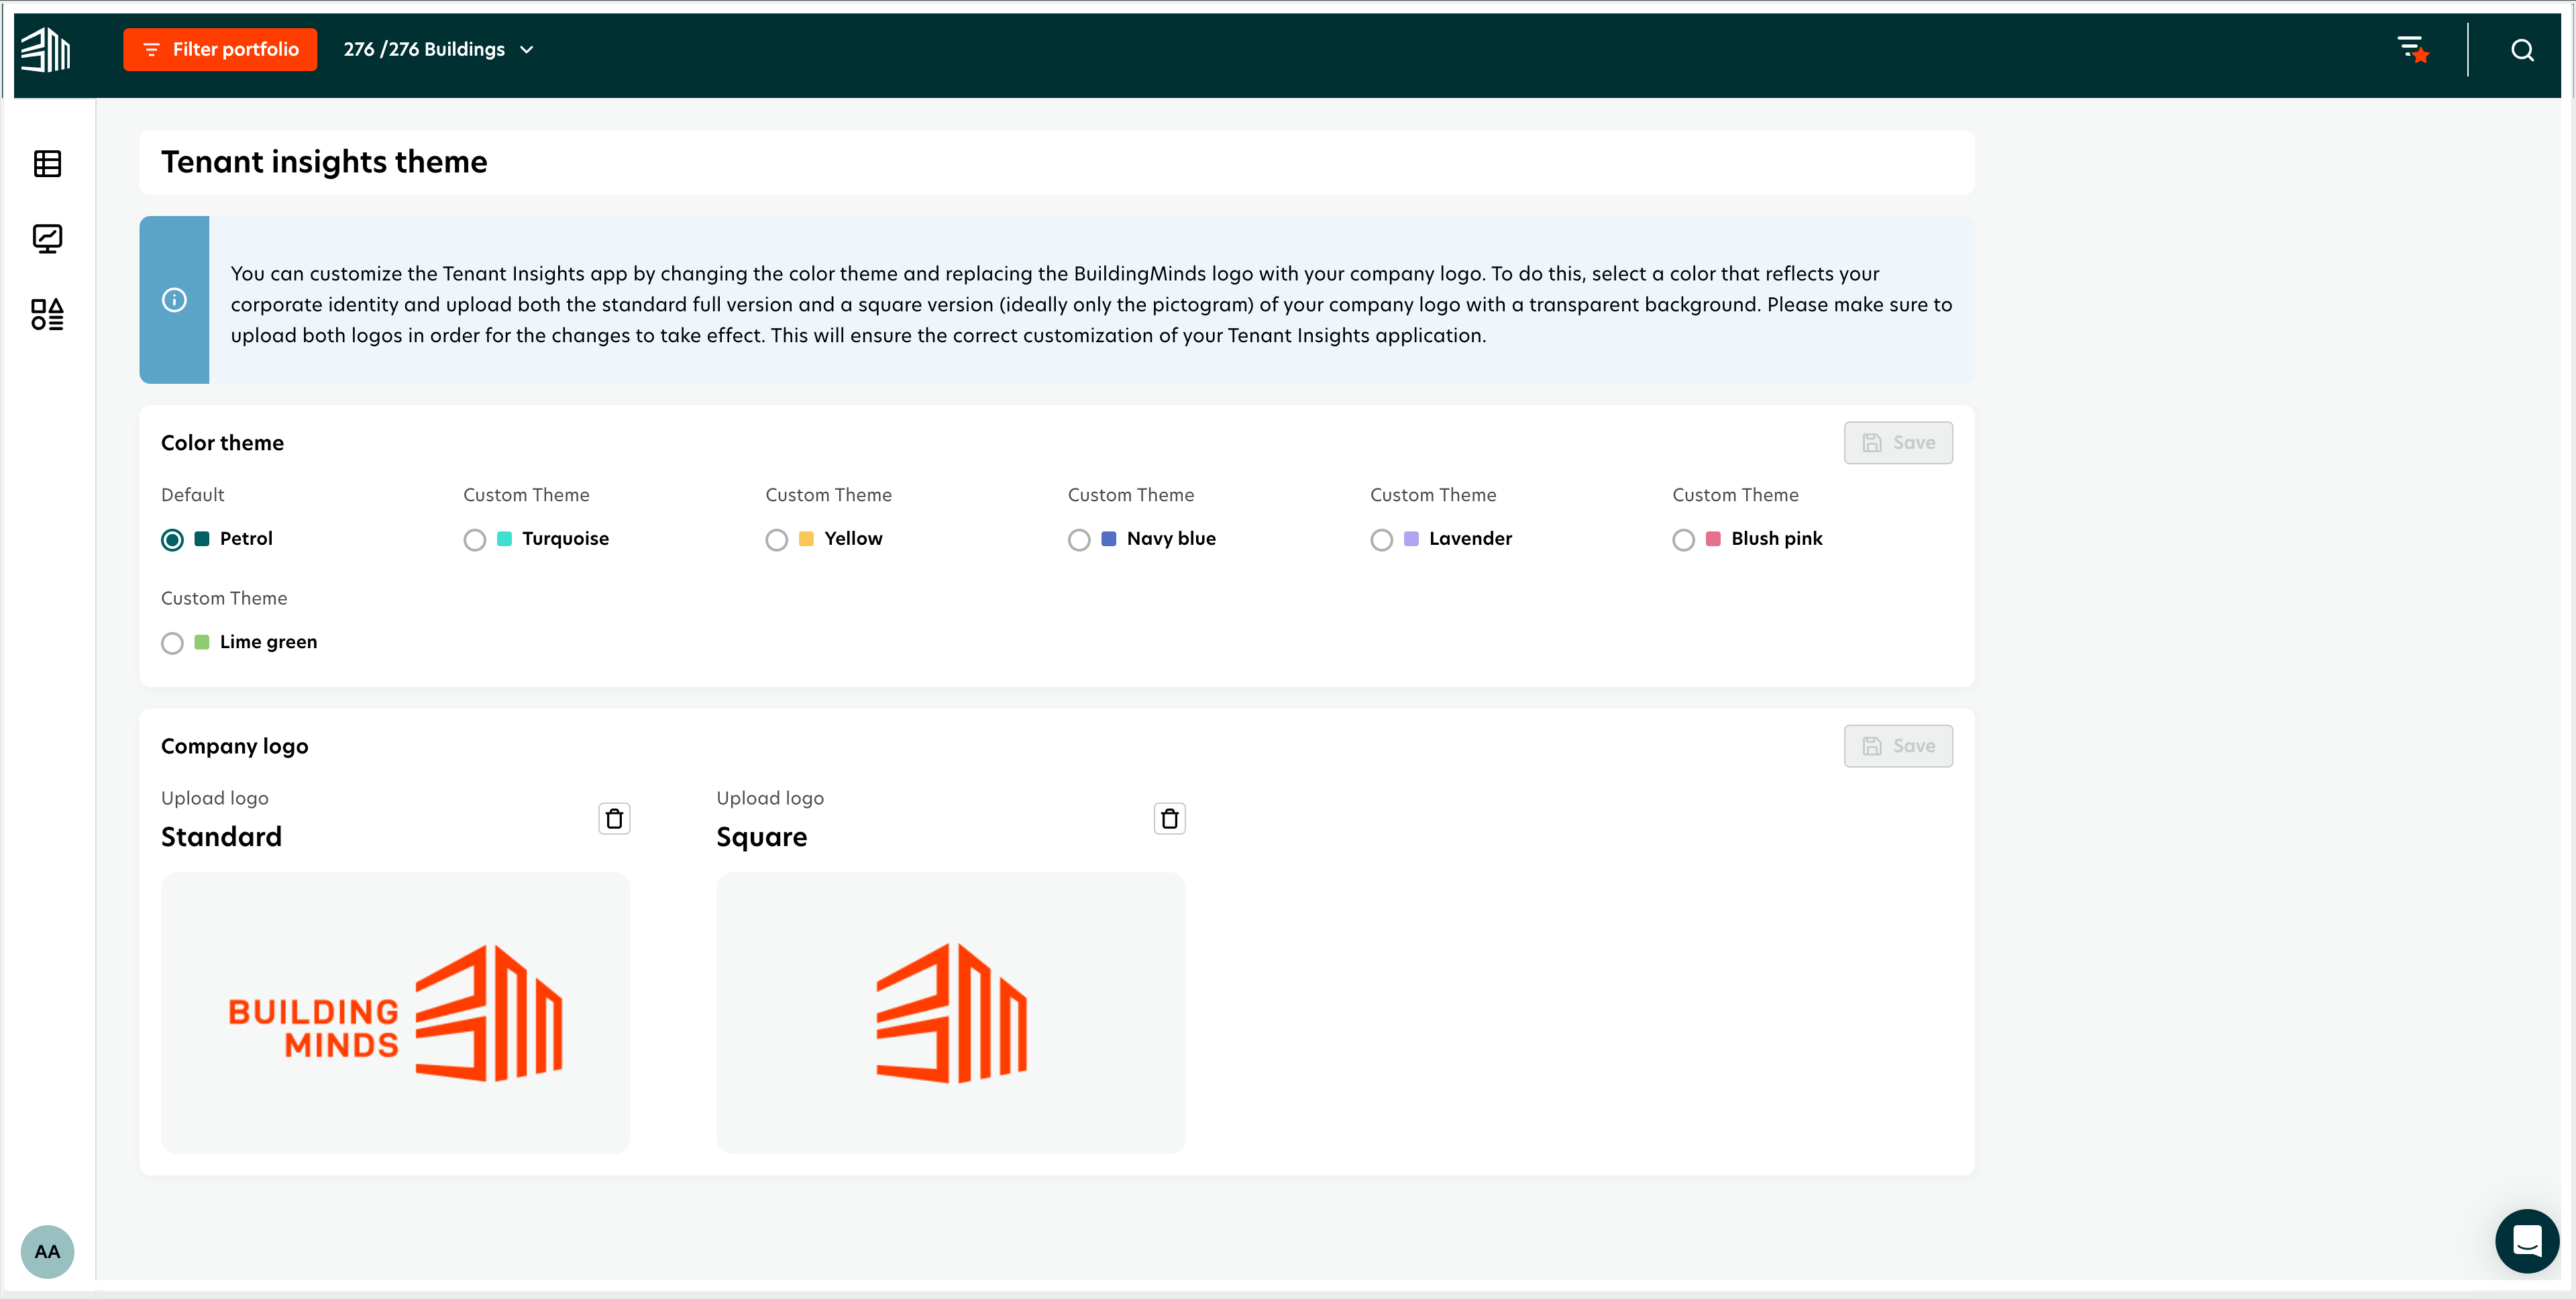This screenshot has width=2576, height=1299.
Task: Click the Tenant insights theme heading
Action: click(324, 162)
